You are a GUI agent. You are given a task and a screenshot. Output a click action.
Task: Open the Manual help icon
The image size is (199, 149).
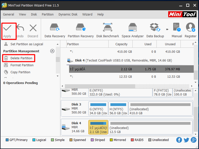coord(177,27)
